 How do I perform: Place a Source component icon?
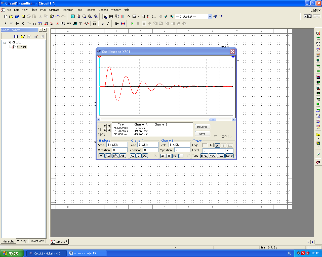[x=6, y=23]
